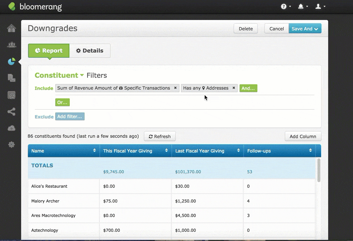Select the Report tab
This screenshot has height=241, width=353.
click(49, 51)
